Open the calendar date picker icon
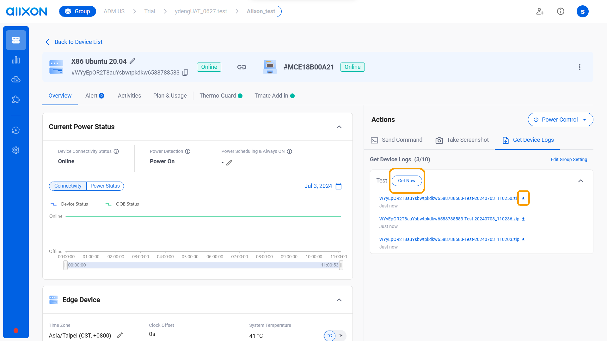This screenshot has height=341, width=607. 339,186
